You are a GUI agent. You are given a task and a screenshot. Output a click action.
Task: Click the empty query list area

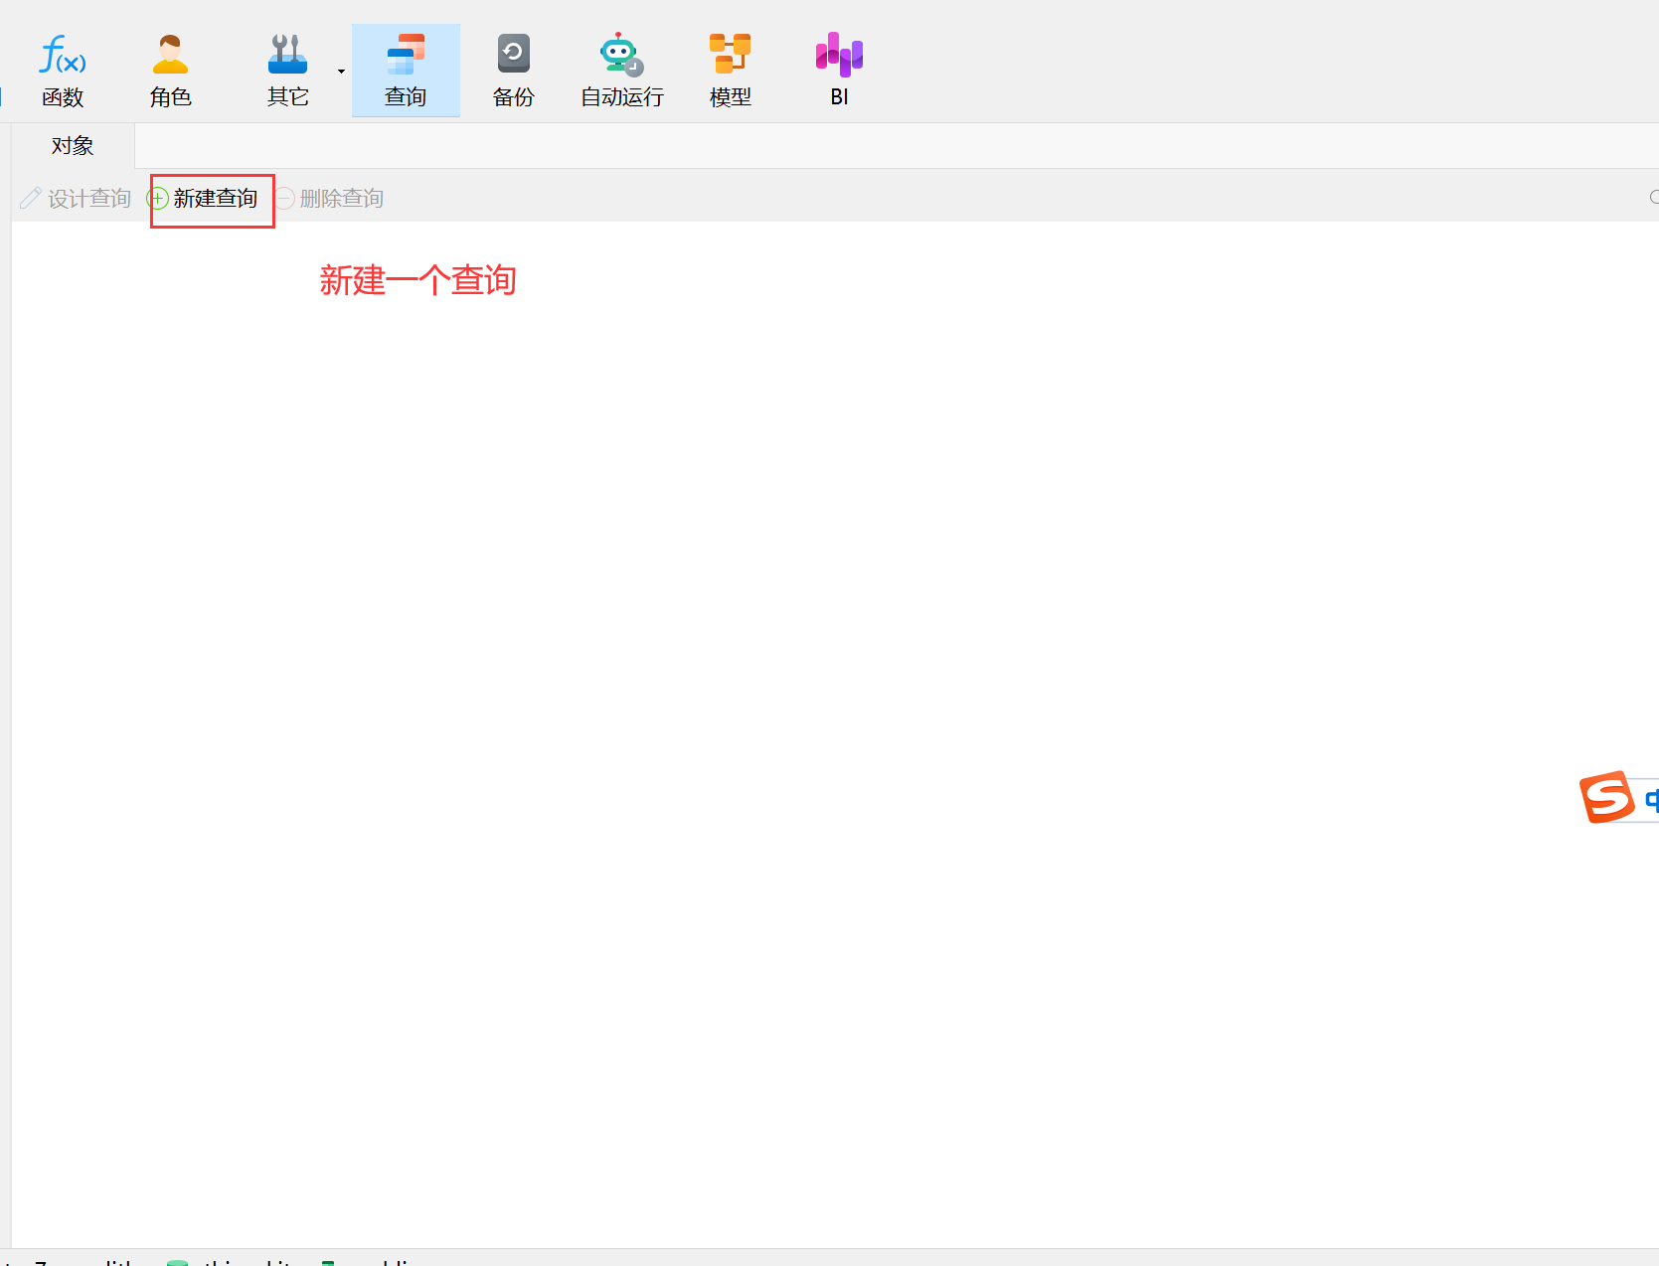[x=795, y=696]
